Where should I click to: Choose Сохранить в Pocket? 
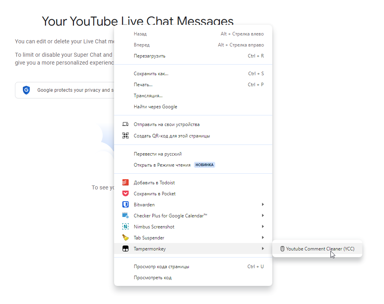click(193, 194)
